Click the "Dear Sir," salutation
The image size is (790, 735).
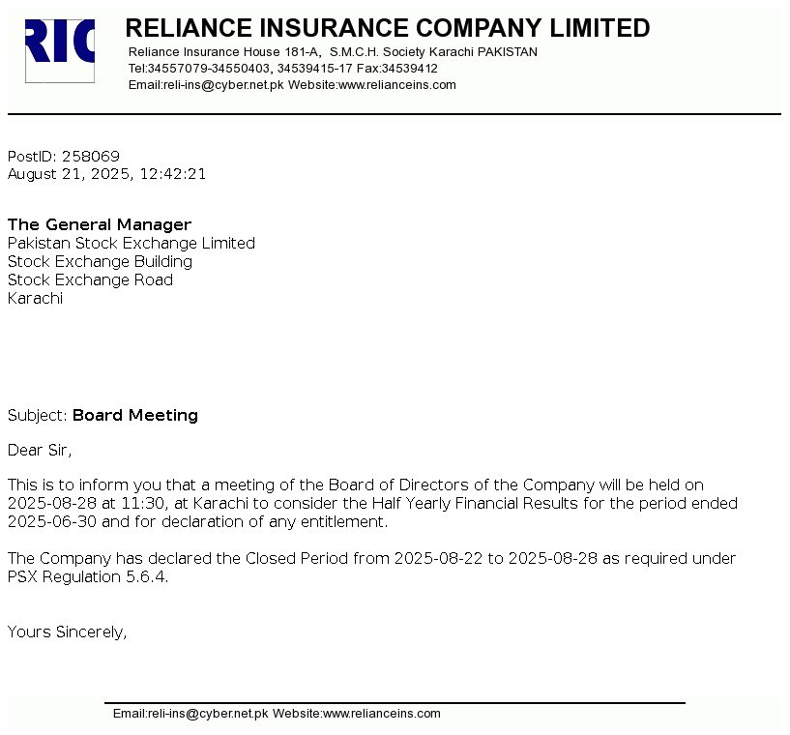coord(40,450)
